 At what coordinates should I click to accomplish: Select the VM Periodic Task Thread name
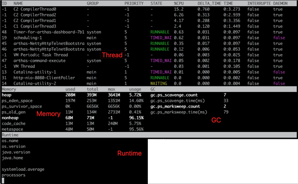tap(40, 55)
